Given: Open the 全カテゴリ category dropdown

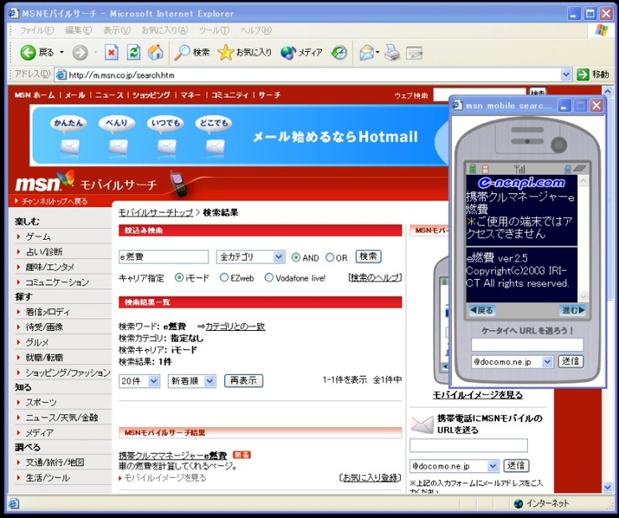Looking at the screenshot, I should point(250,257).
